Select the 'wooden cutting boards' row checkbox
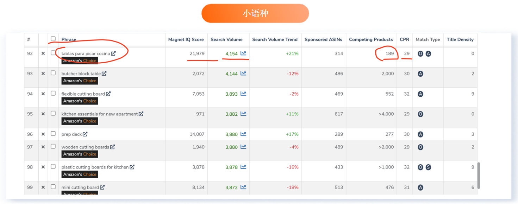The height and width of the screenshot is (204, 518). pyautogui.click(x=53, y=146)
